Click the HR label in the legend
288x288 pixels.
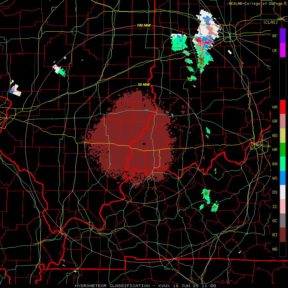pos(275,150)
